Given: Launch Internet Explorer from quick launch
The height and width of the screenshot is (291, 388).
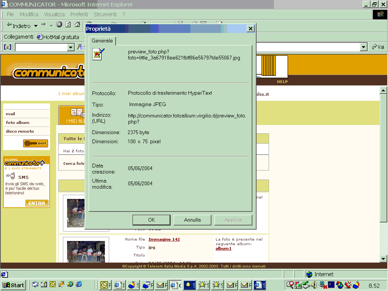Looking at the screenshot, I should [x=79, y=285].
